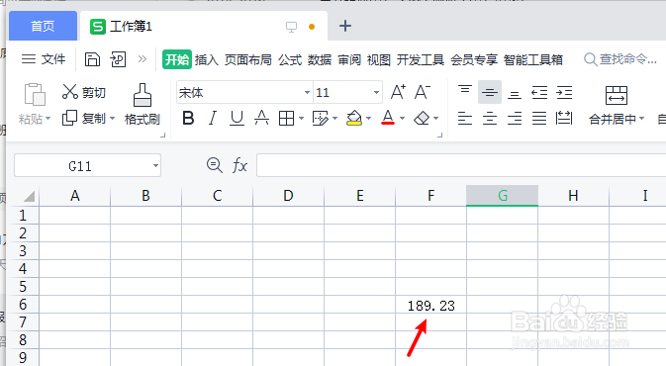Align text to bottom of cell

coord(515,93)
